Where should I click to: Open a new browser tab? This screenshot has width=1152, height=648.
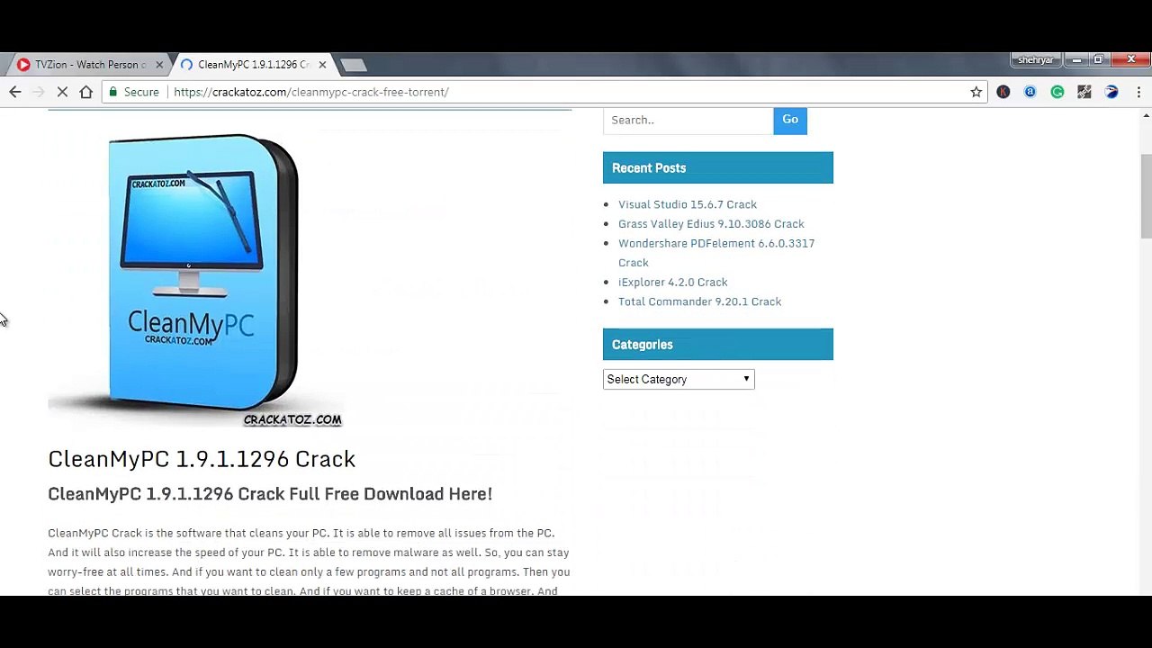pyautogui.click(x=354, y=65)
